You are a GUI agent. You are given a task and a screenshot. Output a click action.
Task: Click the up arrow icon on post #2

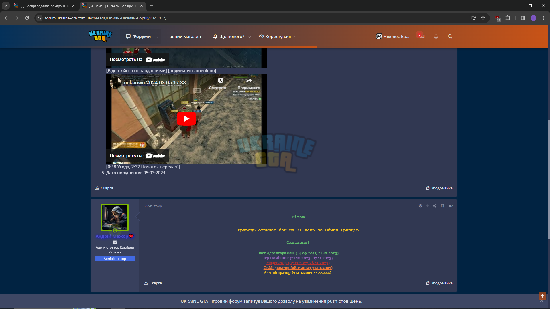pyautogui.click(x=428, y=206)
